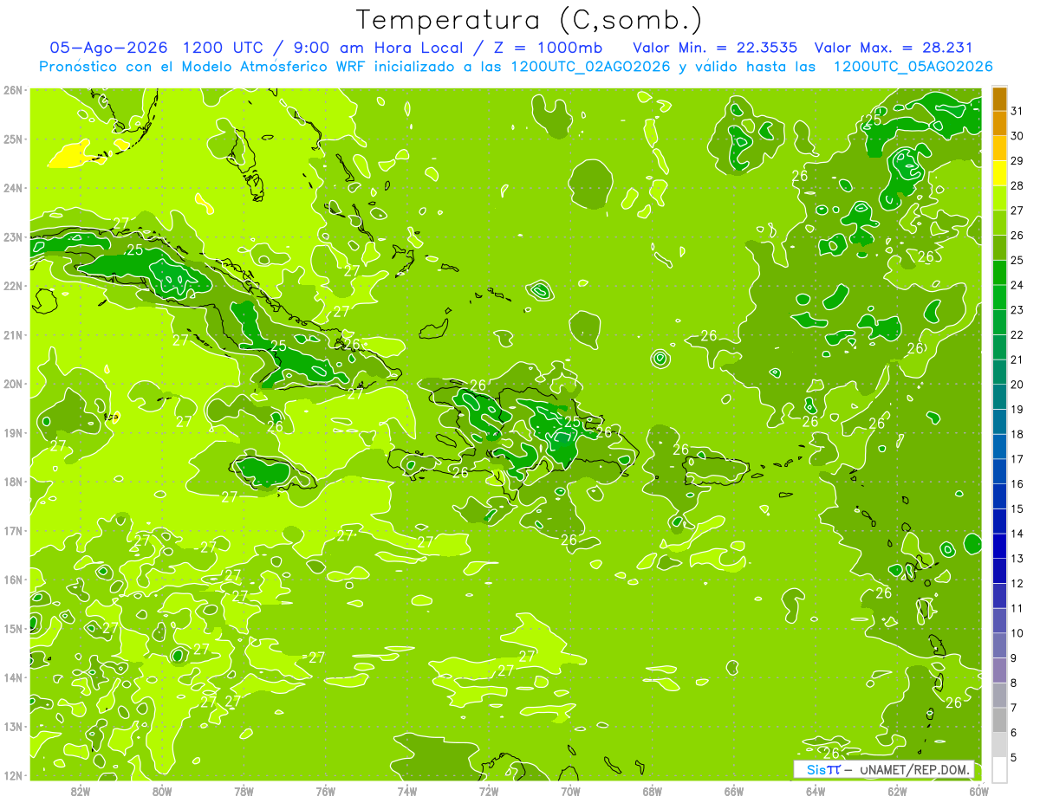Image resolution: width=1040 pixels, height=803 pixels.
Task: Click 'Valor Min. = 22.3535' text
Action: point(715,48)
